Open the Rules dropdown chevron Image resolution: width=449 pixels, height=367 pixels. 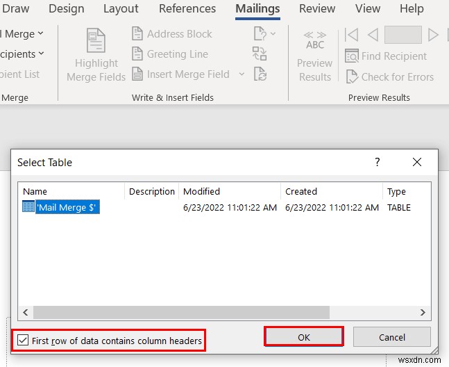coord(273,33)
